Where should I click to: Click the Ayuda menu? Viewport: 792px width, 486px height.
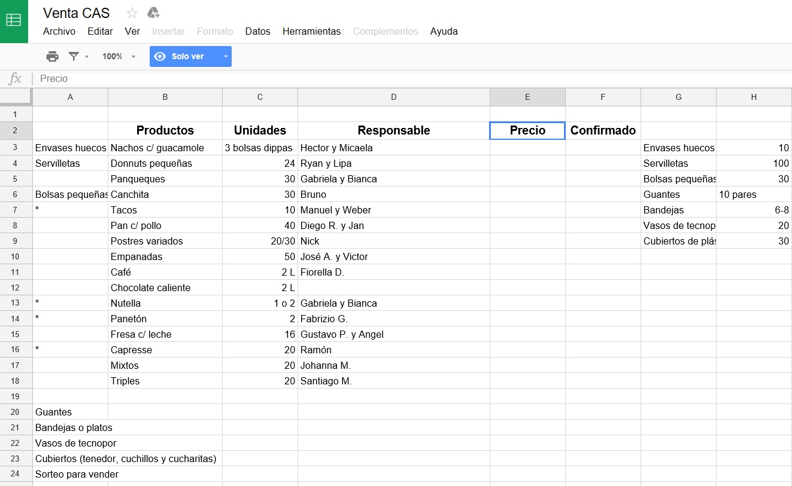[444, 32]
